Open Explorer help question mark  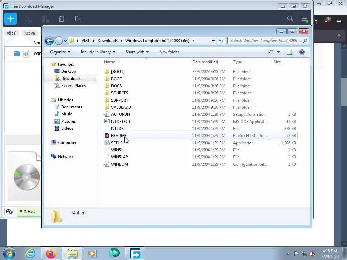302,52
